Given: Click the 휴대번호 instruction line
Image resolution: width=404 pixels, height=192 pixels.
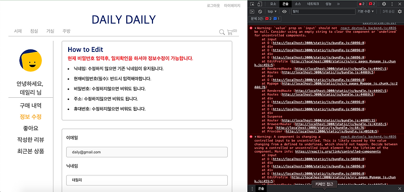Looking at the screenshot, I should [x=110, y=109].
